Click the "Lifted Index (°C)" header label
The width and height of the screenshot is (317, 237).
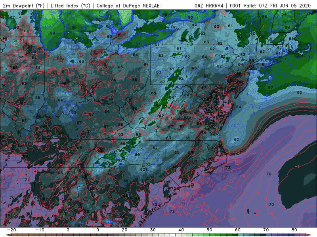click(x=71, y=6)
